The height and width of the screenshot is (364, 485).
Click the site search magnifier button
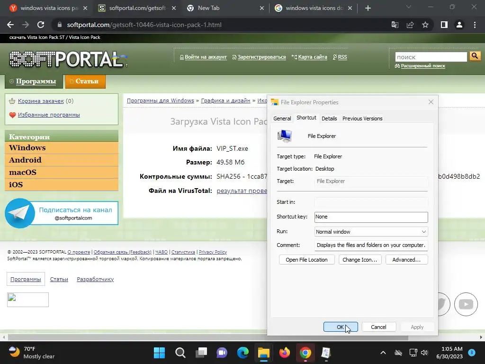tap(475, 56)
